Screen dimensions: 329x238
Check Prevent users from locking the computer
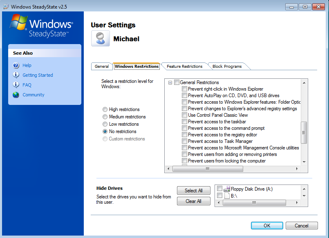184,161
